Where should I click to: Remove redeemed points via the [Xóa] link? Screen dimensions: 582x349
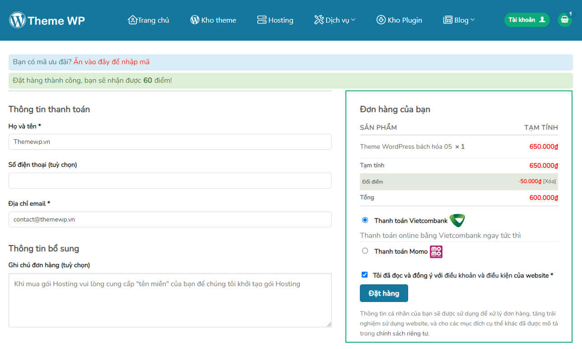coord(549,181)
